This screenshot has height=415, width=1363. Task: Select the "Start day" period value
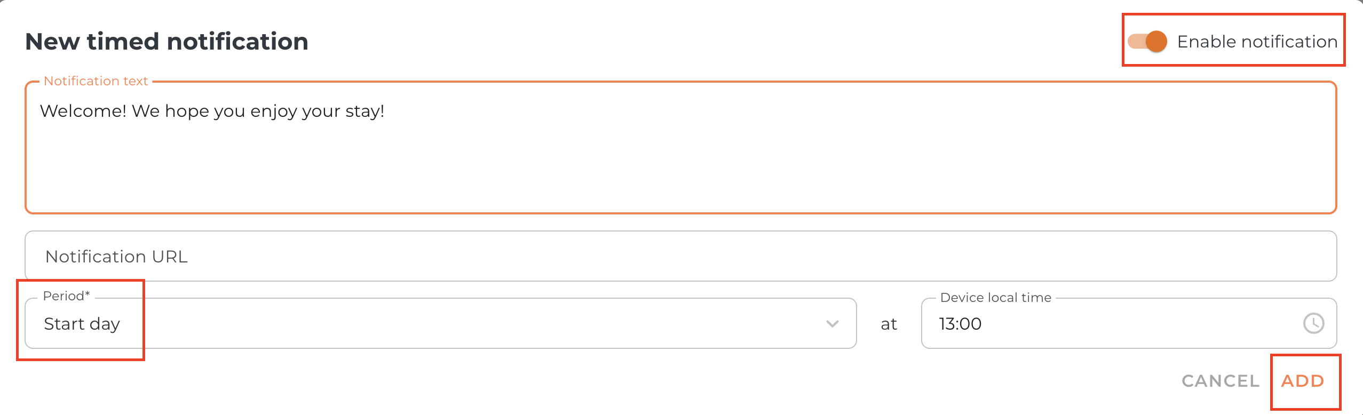tap(82, 324)
